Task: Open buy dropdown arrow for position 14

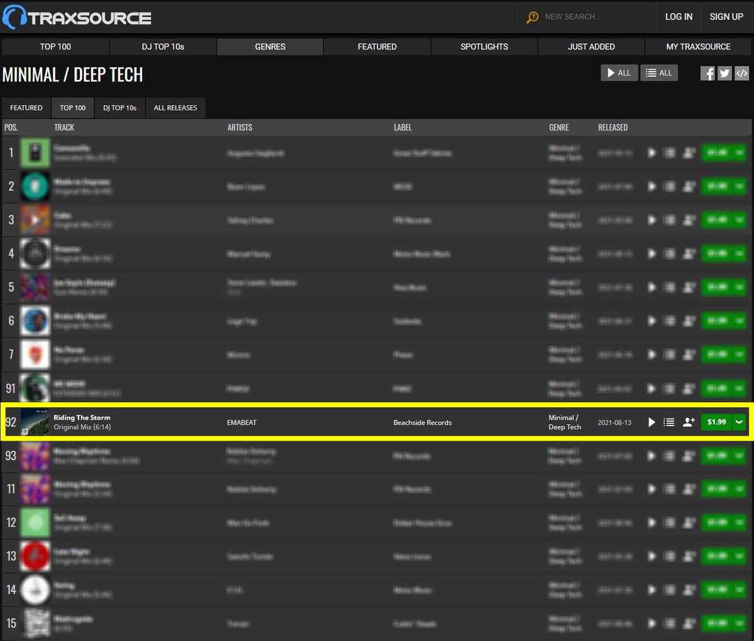Action: coord(740,590)
